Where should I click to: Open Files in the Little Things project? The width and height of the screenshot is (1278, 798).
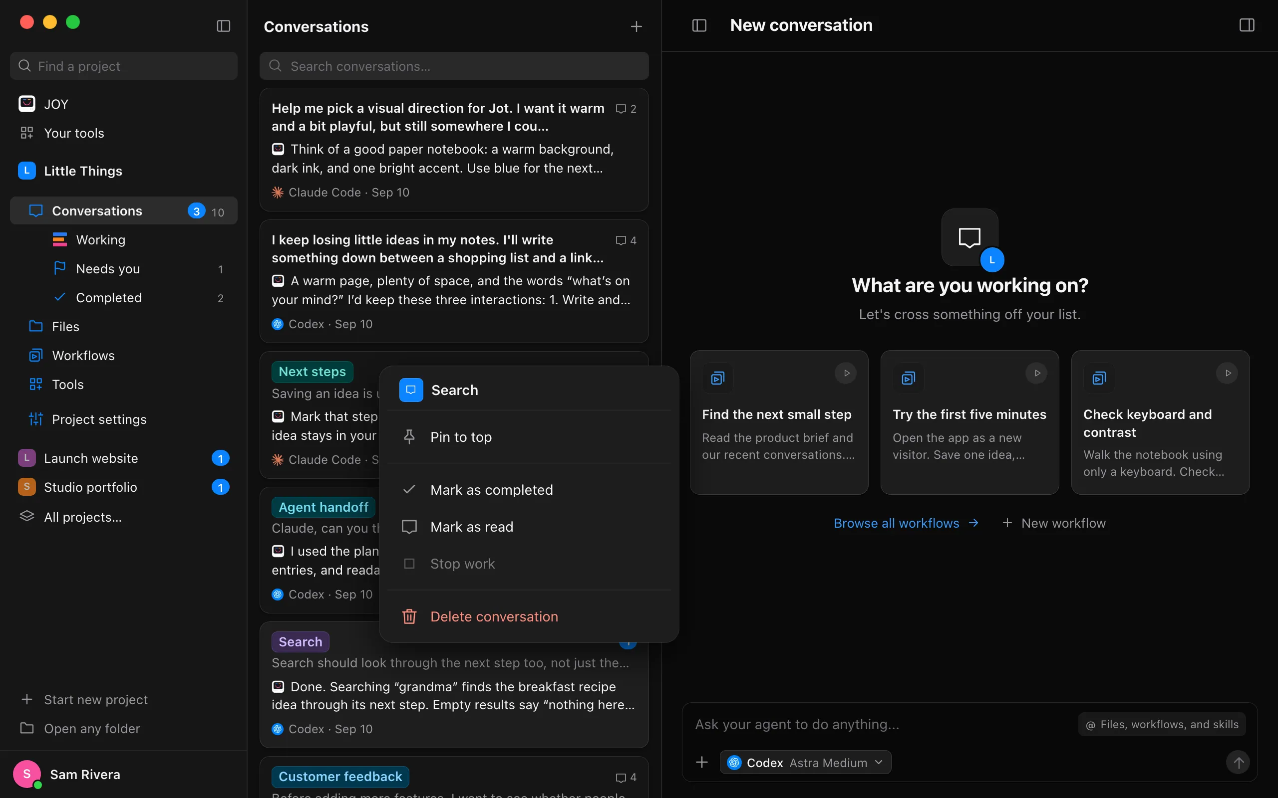pos(124,327)
